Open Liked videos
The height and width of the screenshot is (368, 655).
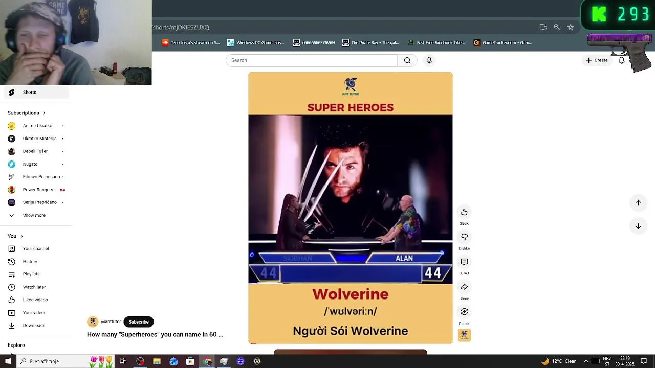(x=36, y=300)
